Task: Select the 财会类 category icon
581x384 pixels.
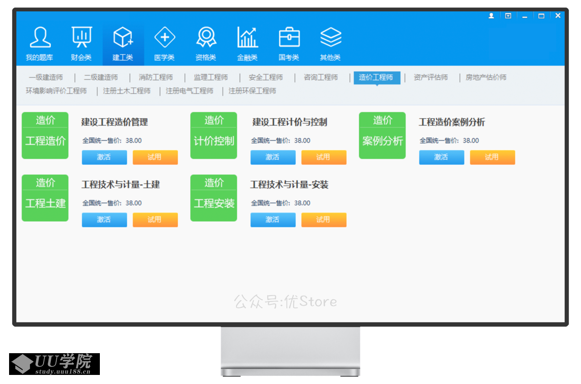Action: click(x=82, y=37)
